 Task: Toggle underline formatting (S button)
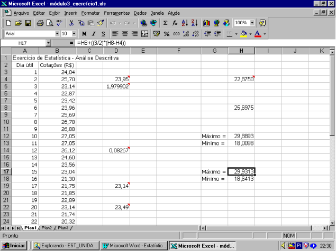pos(103,34)
